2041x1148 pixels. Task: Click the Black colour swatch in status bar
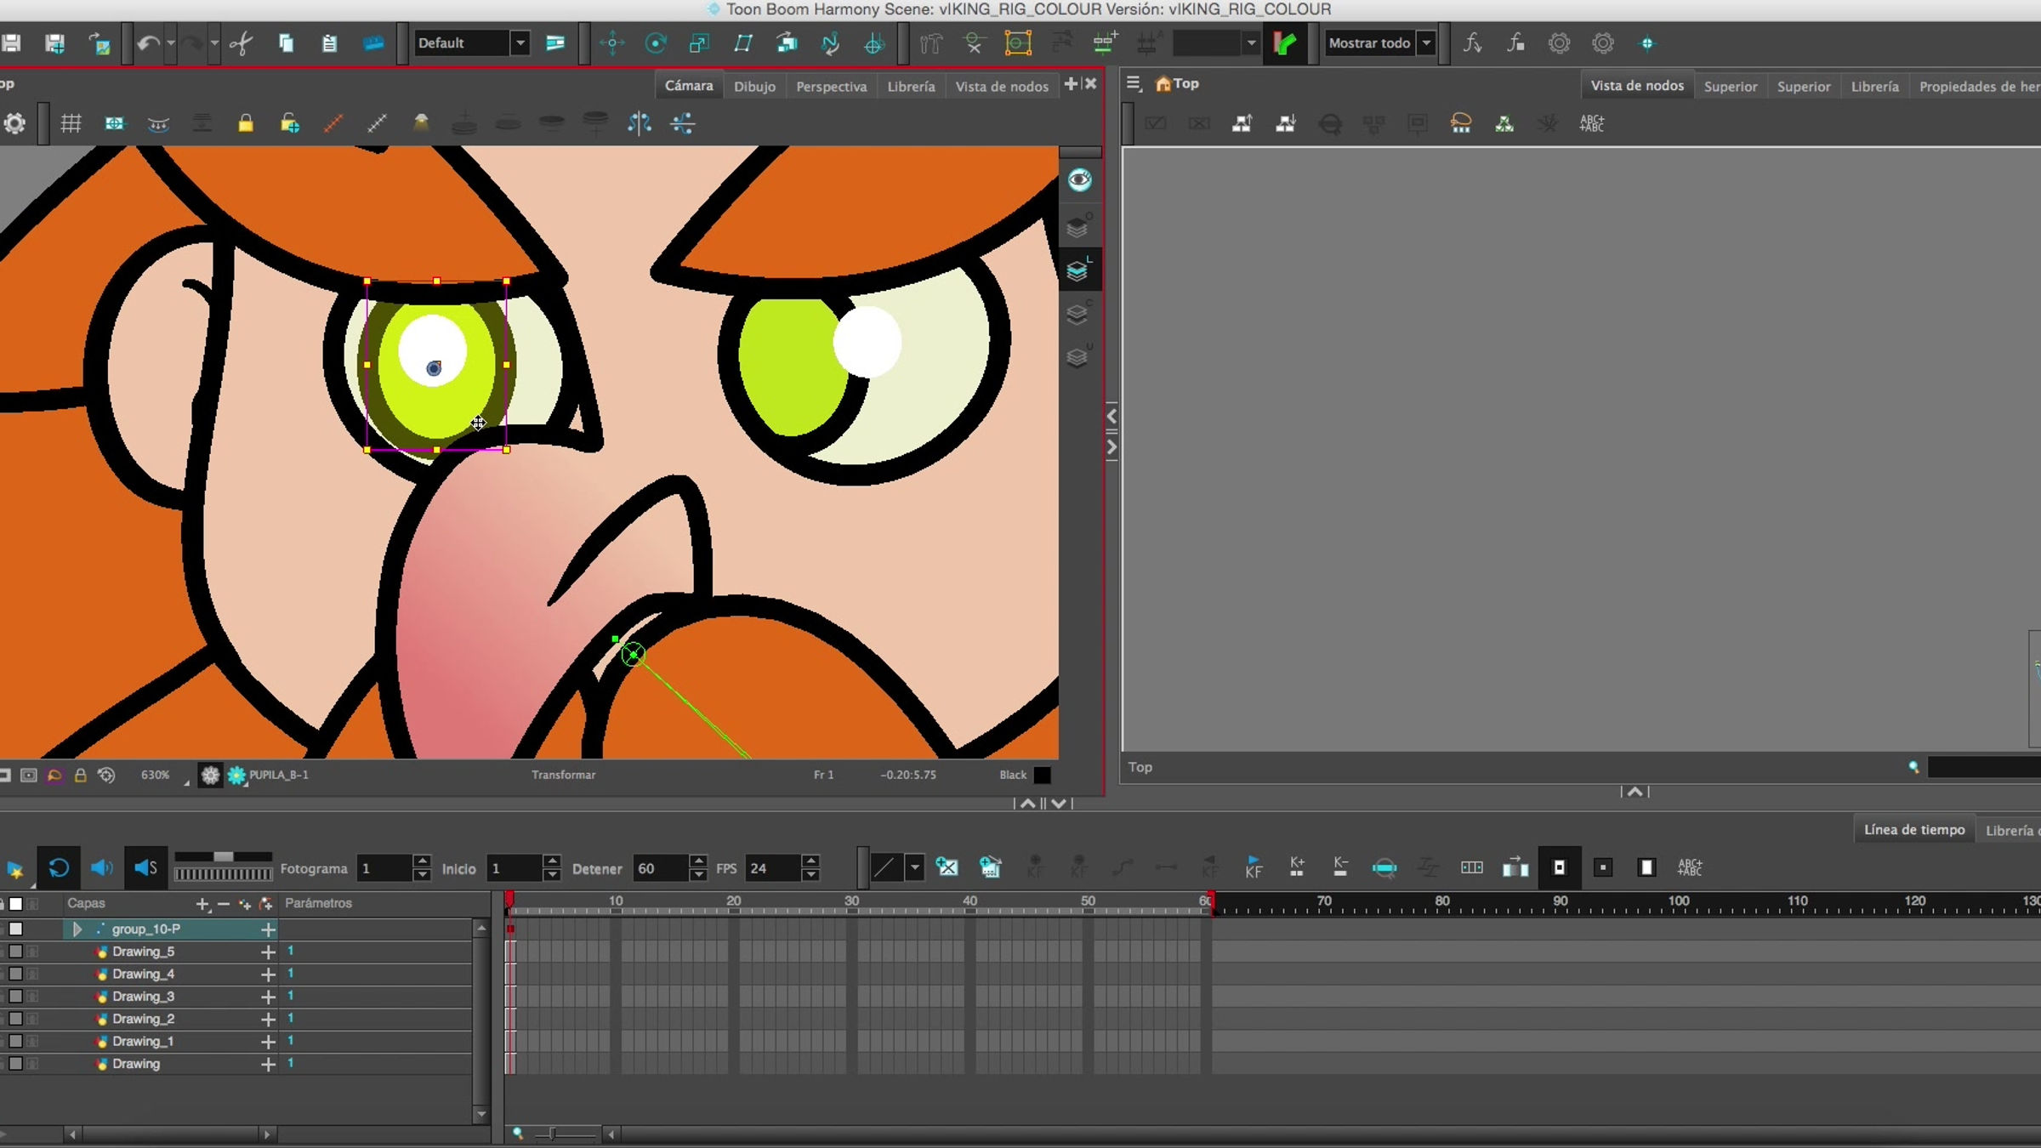[1042, 775]
